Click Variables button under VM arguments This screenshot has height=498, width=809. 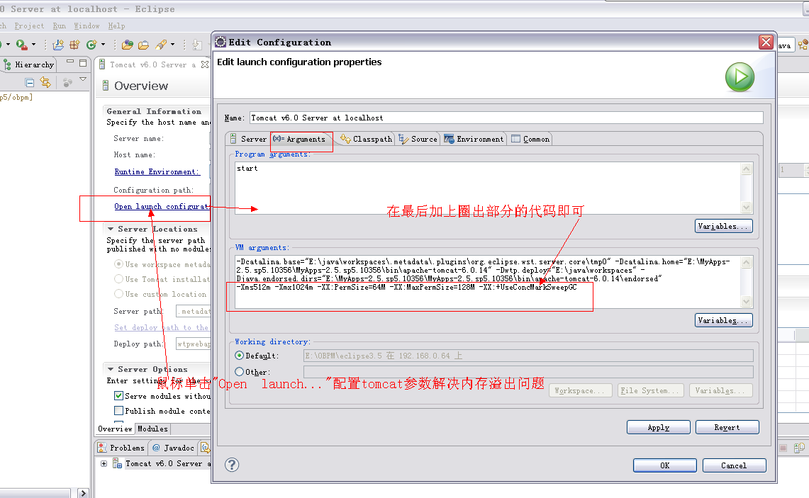point(723,320)
